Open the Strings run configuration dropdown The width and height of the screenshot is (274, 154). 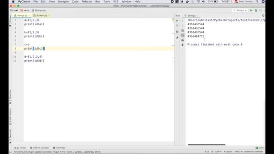(x=240, y=10)
